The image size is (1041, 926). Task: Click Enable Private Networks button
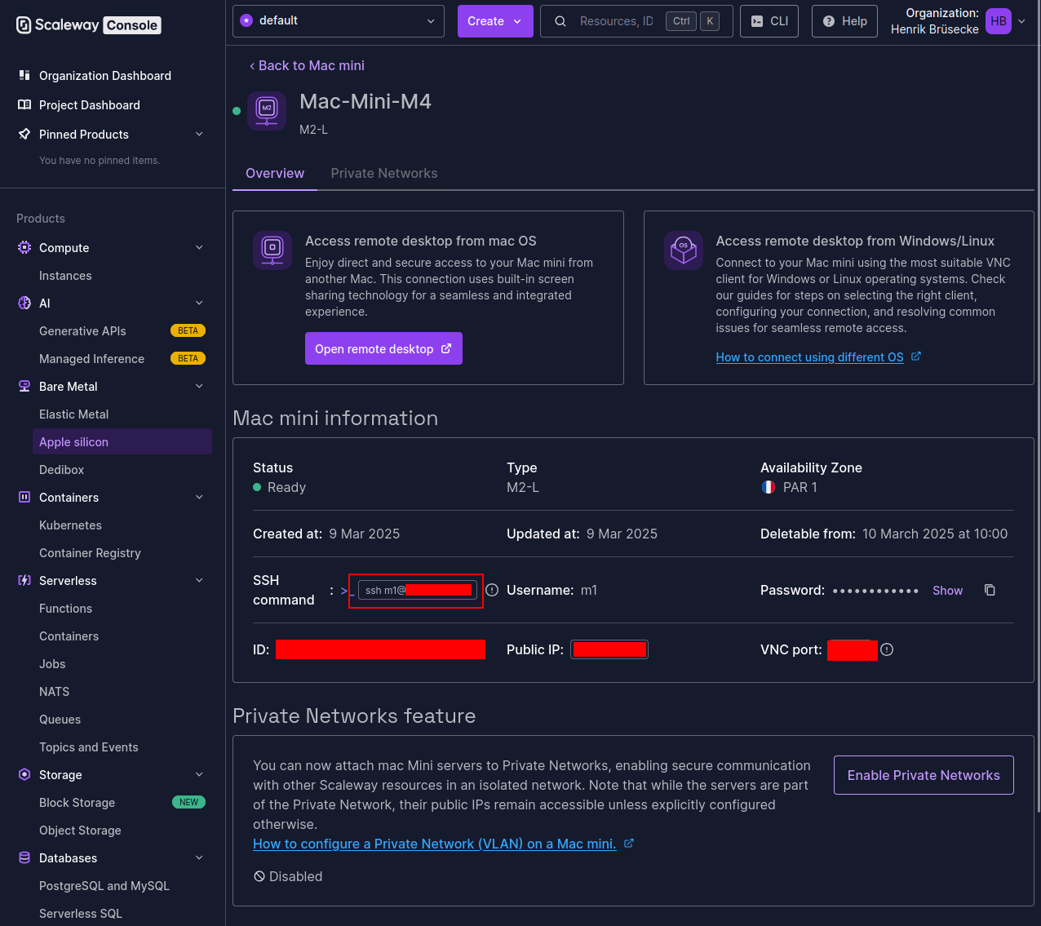924,775
